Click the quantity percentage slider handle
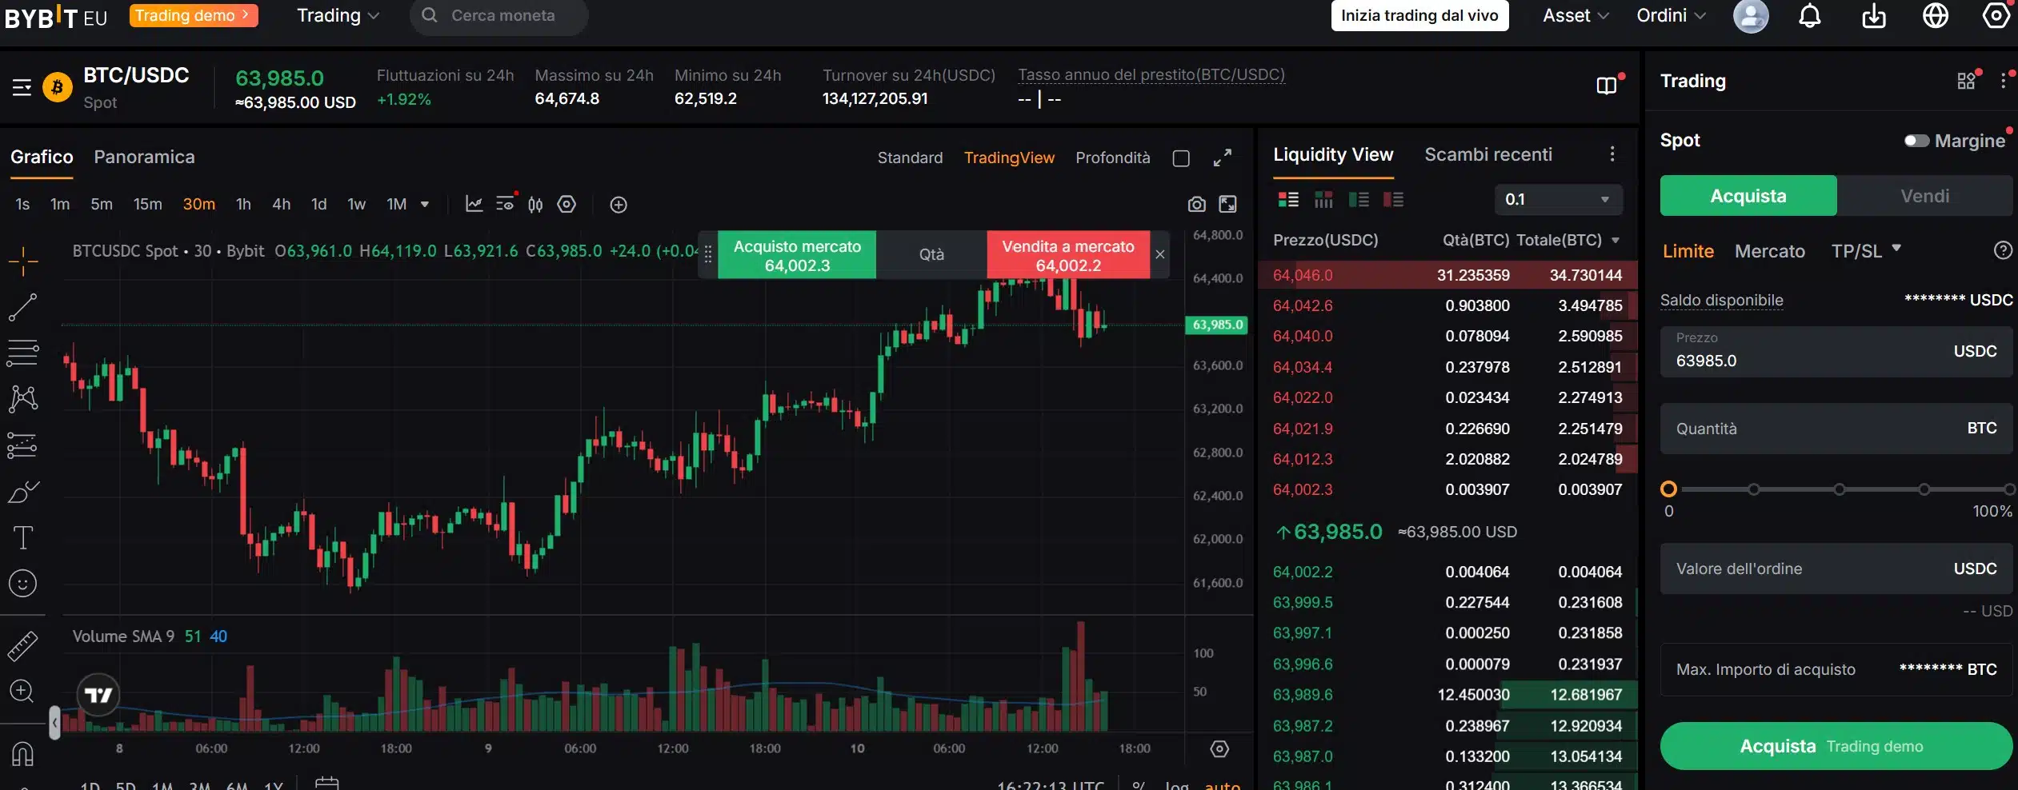 [1668, 489]
